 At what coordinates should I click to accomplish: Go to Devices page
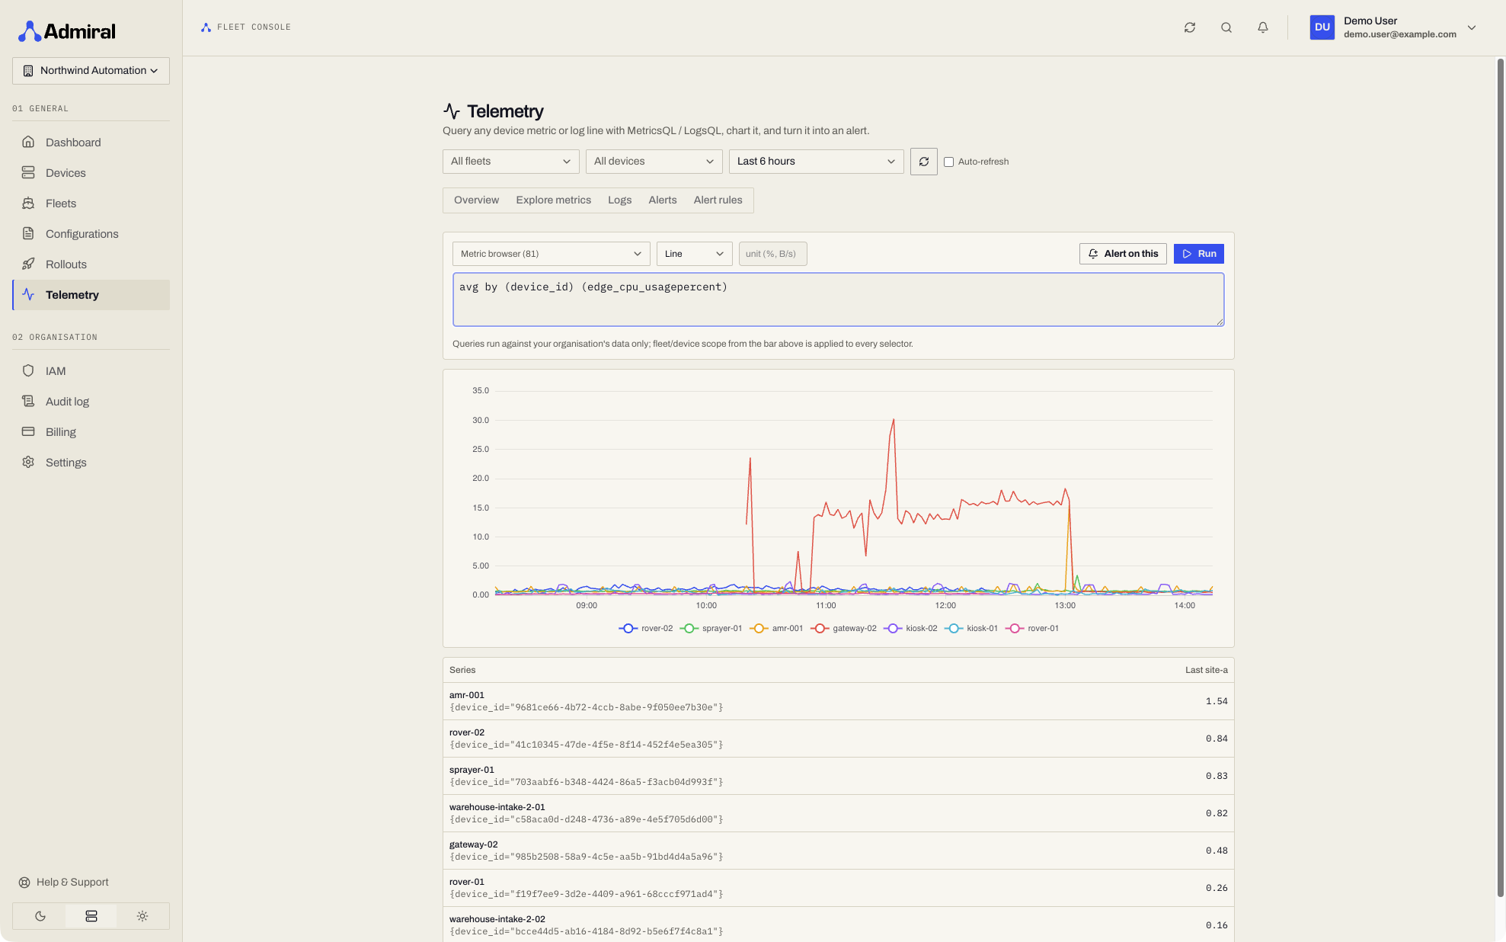(x=91, y=173)
